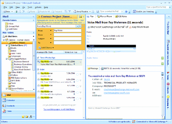The width and height of the screenshot is (172, 124).
Task: Open the Help menu
Action: [x=46, y=7]
